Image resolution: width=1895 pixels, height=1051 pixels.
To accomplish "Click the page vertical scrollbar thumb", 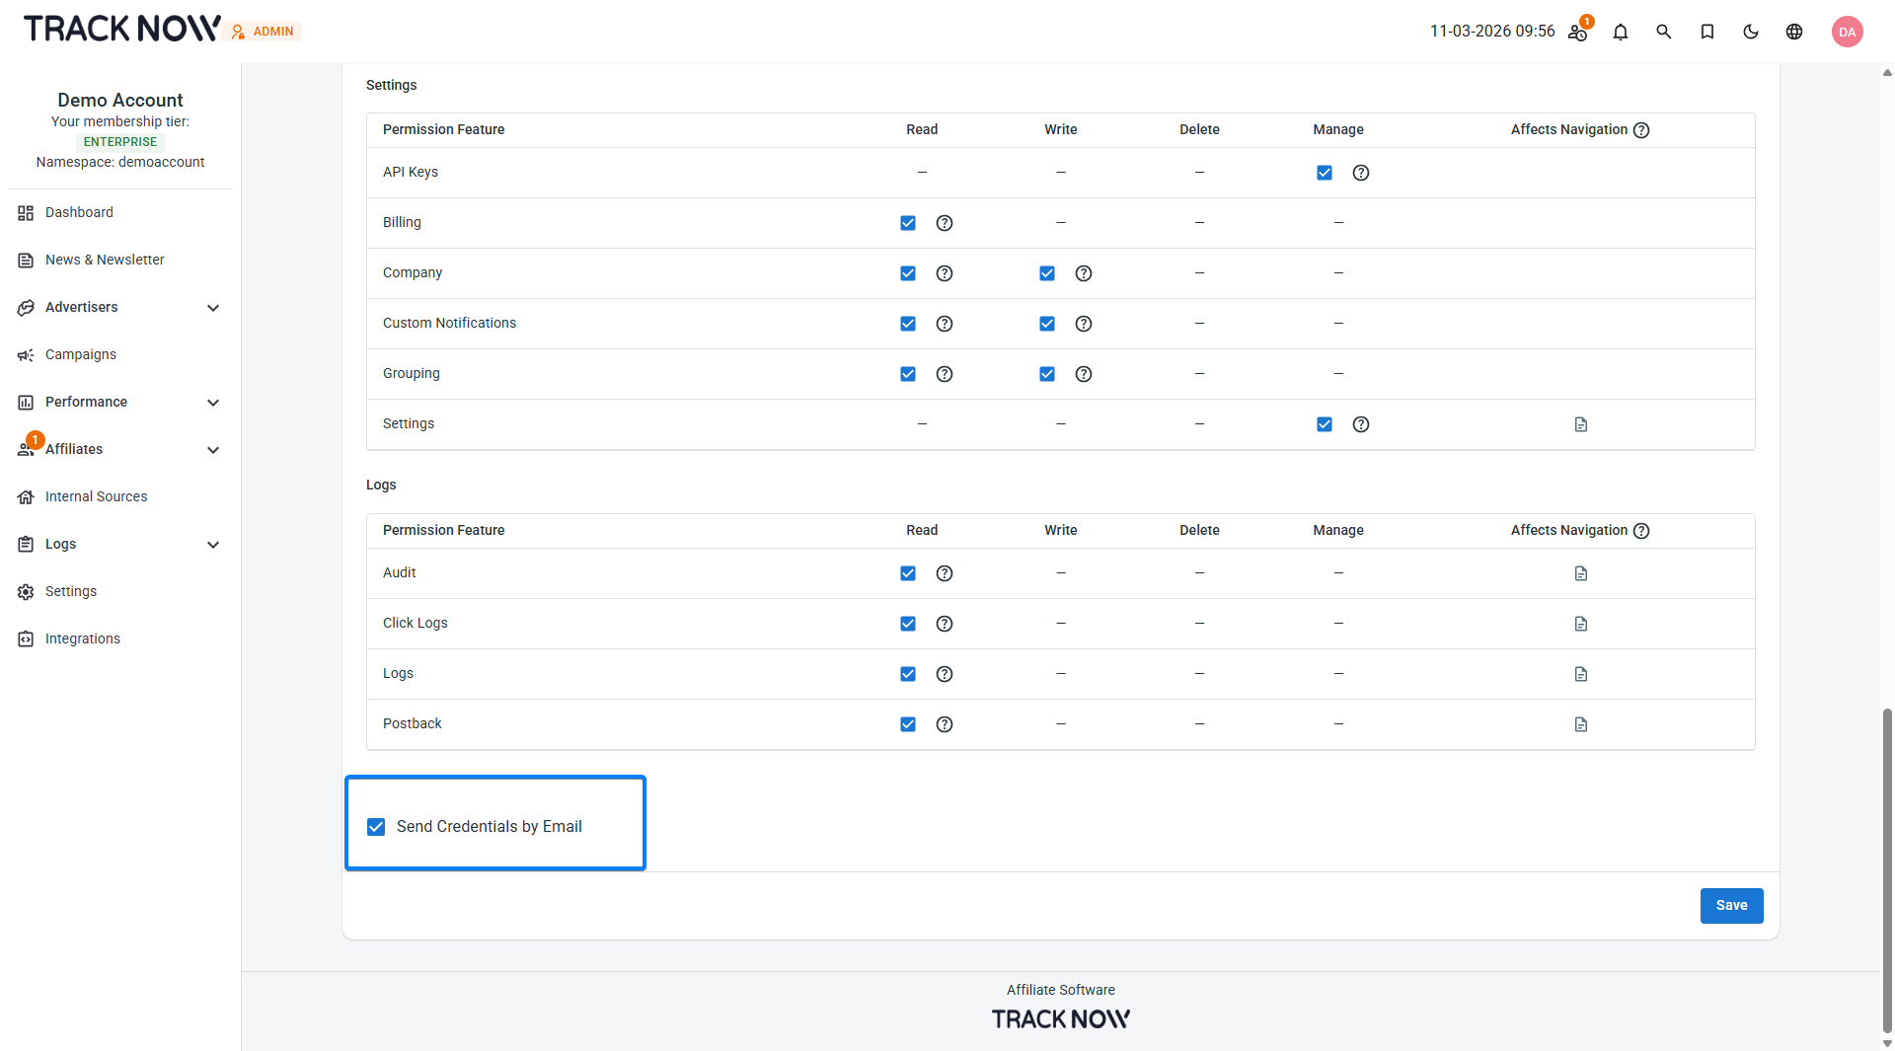I will (x=1887, y=870).
